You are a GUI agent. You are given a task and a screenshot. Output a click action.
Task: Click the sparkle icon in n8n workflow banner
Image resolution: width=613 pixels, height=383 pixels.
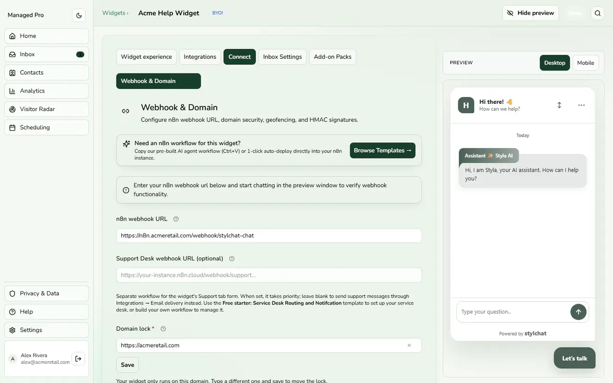tap(126, 144)
